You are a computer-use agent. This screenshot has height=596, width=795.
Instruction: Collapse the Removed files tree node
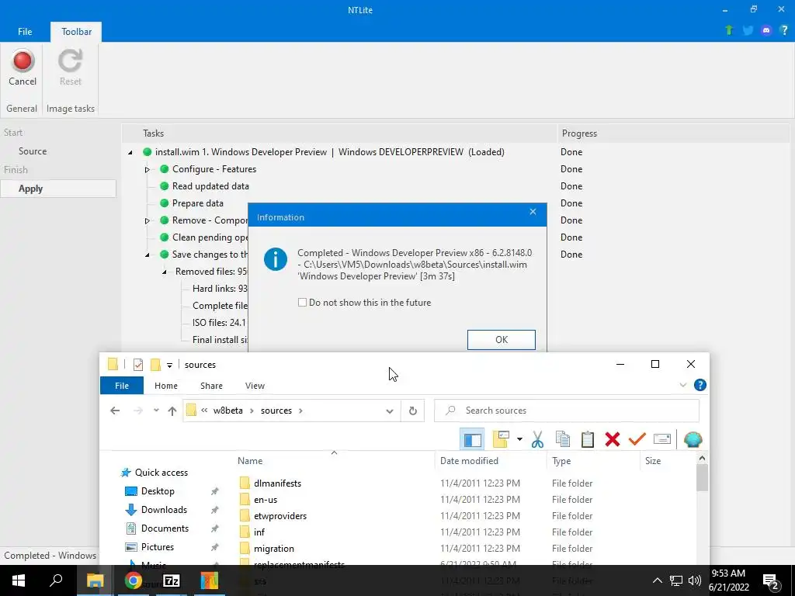(165, 272)
